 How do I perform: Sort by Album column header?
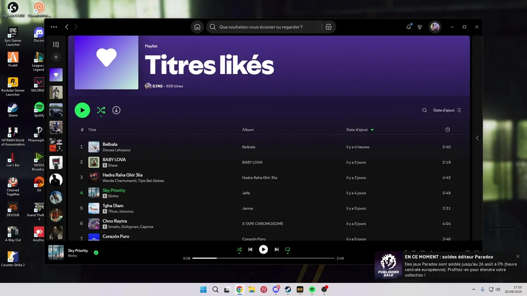(x=248, y=129)
